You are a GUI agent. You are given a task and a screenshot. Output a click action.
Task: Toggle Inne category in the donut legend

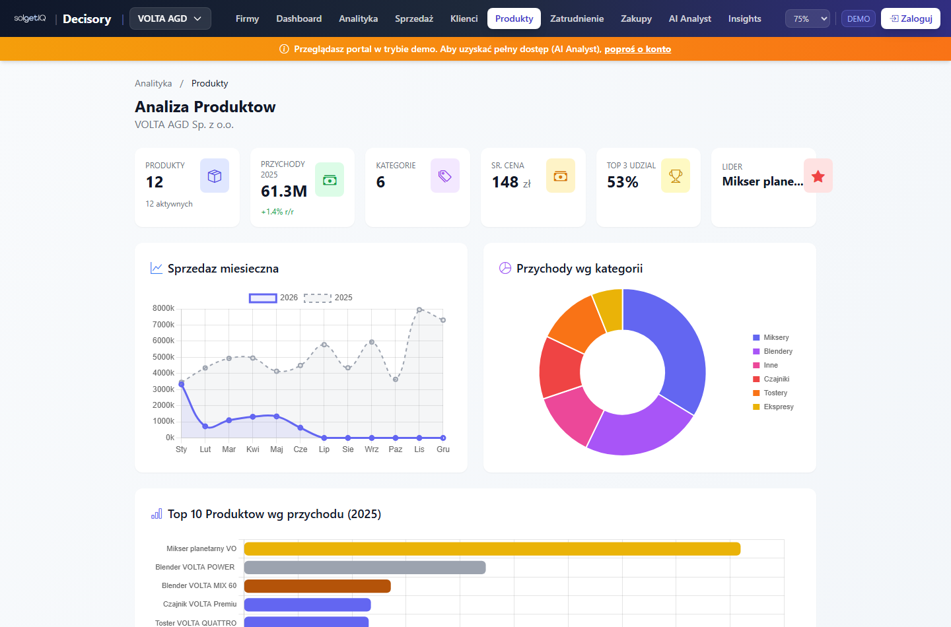[x=765, y=365]
